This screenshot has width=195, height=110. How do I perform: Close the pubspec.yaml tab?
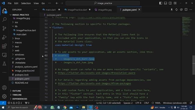click(x=139, y=9)
